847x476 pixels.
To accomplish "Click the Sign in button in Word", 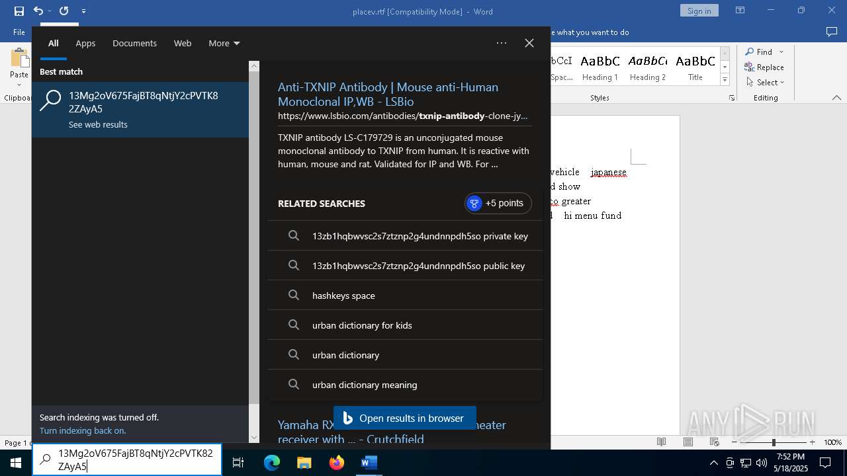I will point(699,11).
